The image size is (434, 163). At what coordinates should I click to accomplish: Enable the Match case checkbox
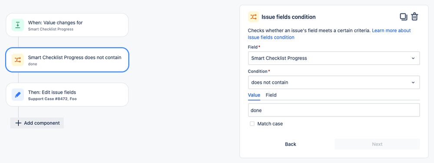pyautogui.click(x=252, y=124)
